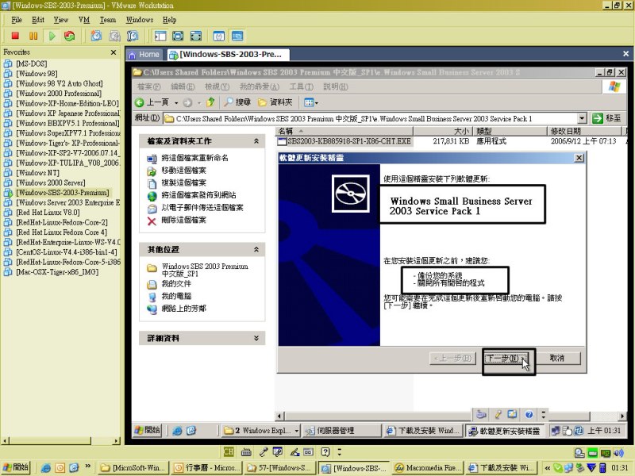The width and height of the screenshot is (635, 476).
Task: Switch to the VMware Home tab
Action: (144, 55)
